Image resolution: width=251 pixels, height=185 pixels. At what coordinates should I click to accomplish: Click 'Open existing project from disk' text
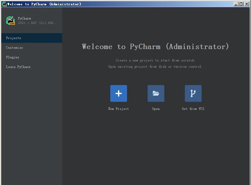pyautogui.click(x=155, y=66)
